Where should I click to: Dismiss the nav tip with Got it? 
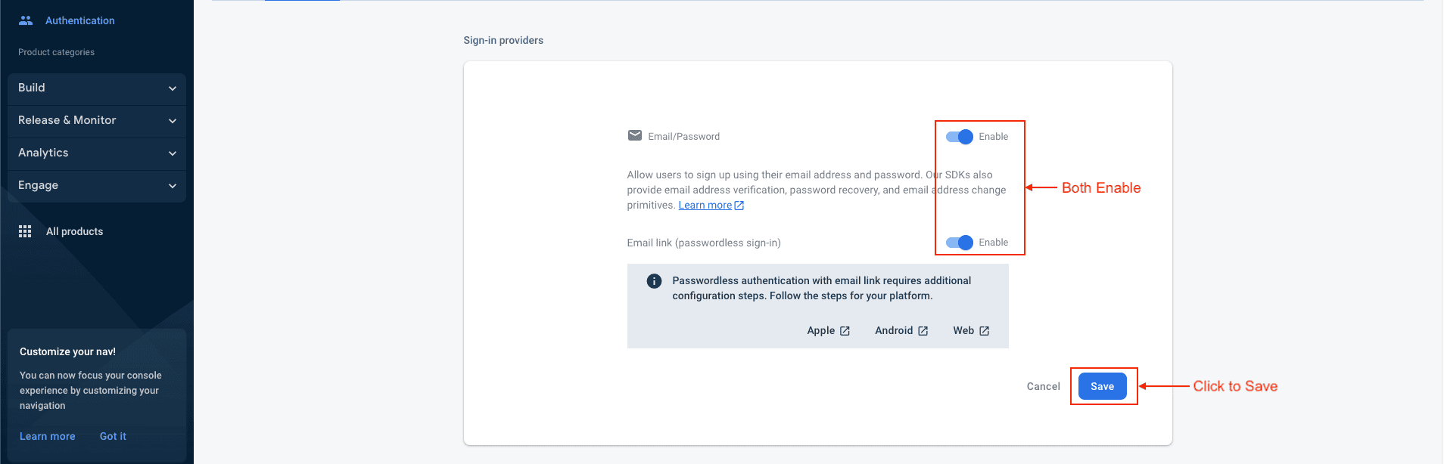[113, 436]
